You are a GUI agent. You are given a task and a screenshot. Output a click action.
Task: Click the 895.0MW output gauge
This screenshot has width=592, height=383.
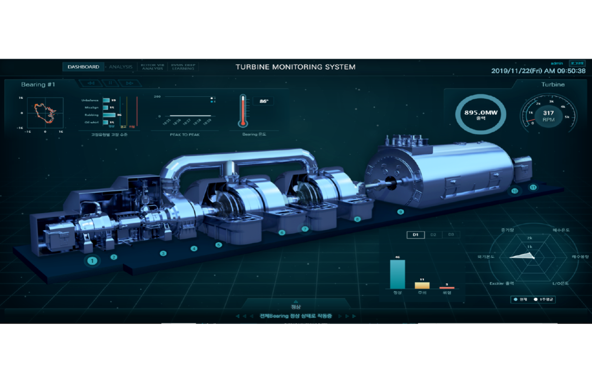tap(481, 114)
